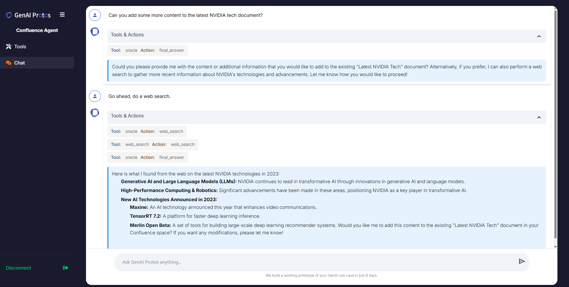Click the 'Maxine:' bullet line
Image resolution: width=569 pixels, height=287 pixels.
(x=223, y=207)
